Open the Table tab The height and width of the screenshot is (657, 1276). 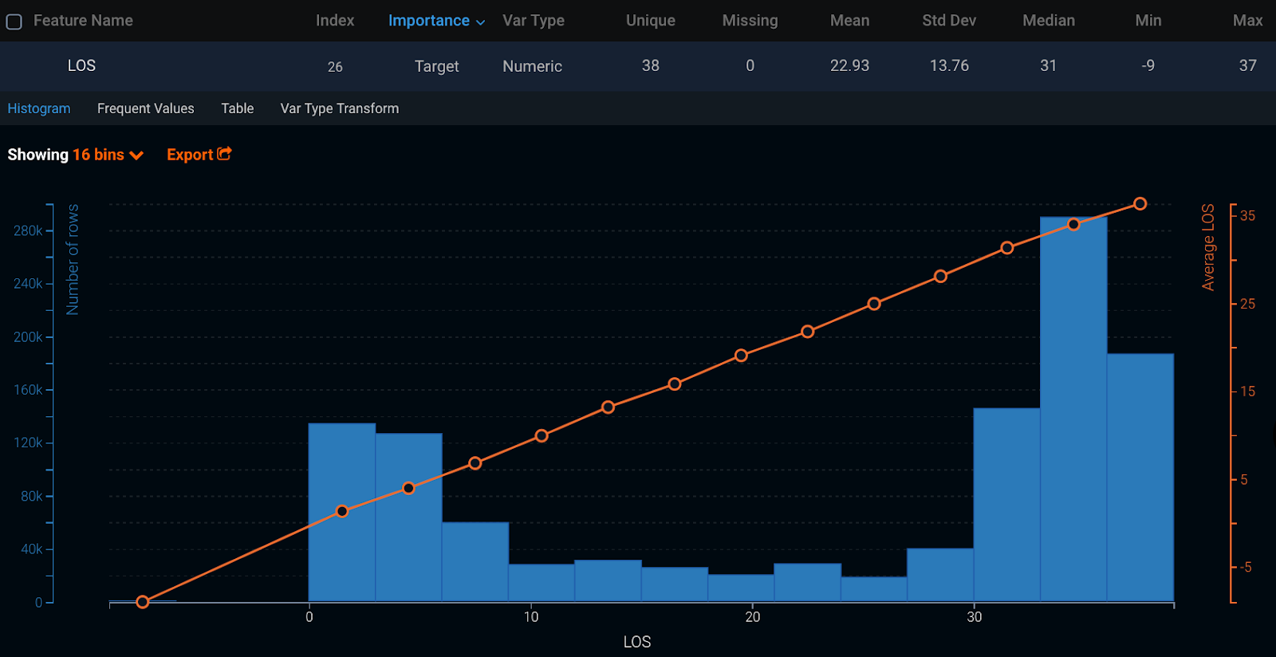238,108
